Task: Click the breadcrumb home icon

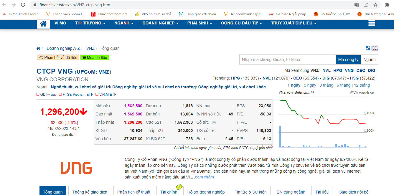Action: 38,48
